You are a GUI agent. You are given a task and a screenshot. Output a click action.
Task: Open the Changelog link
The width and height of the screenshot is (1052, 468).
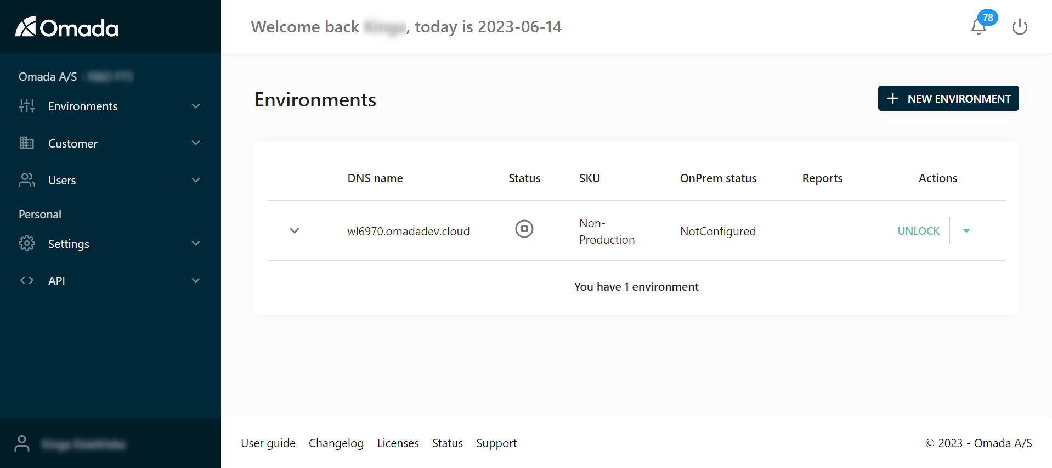(336, 443)
